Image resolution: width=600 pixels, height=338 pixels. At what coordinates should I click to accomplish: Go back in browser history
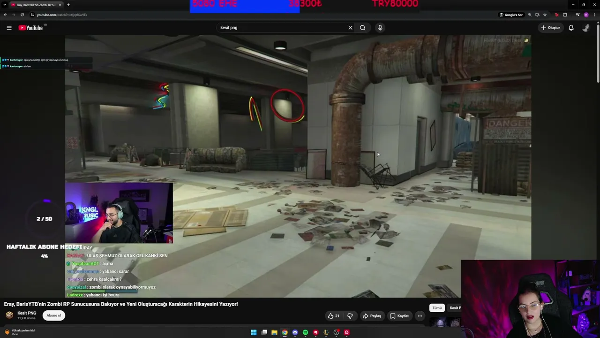click(5, 15)
